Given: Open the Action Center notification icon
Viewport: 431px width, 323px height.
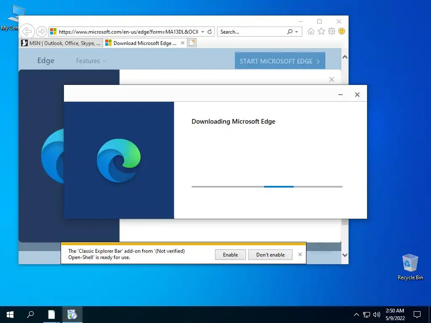Looking at the screenshot, I should pos(417,315).
